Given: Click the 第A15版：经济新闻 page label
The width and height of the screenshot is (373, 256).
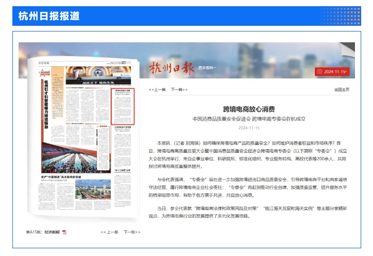Looking at the screenshot, I should [43, 232].
